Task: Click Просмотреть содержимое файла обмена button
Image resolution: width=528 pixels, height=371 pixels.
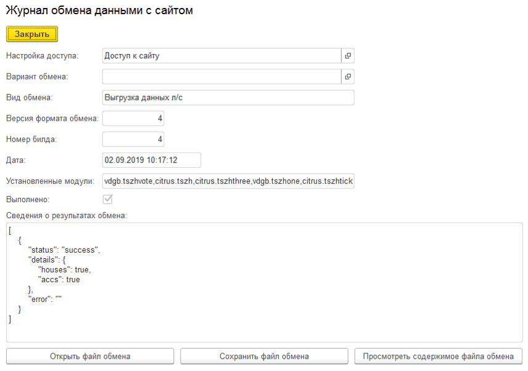Action: click(x=439, y=356)
